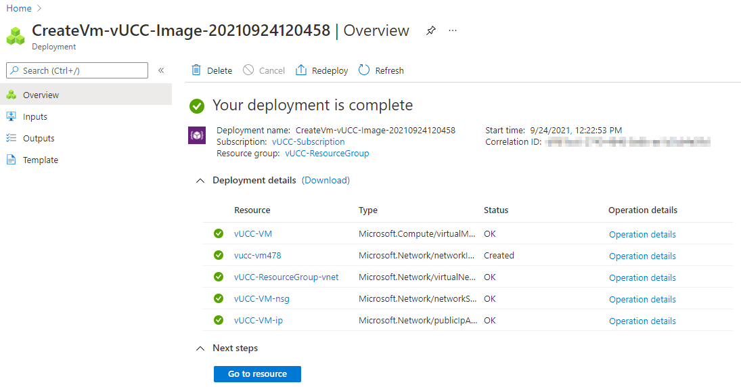Click the Redeploy upload icon

coord(301,70)
